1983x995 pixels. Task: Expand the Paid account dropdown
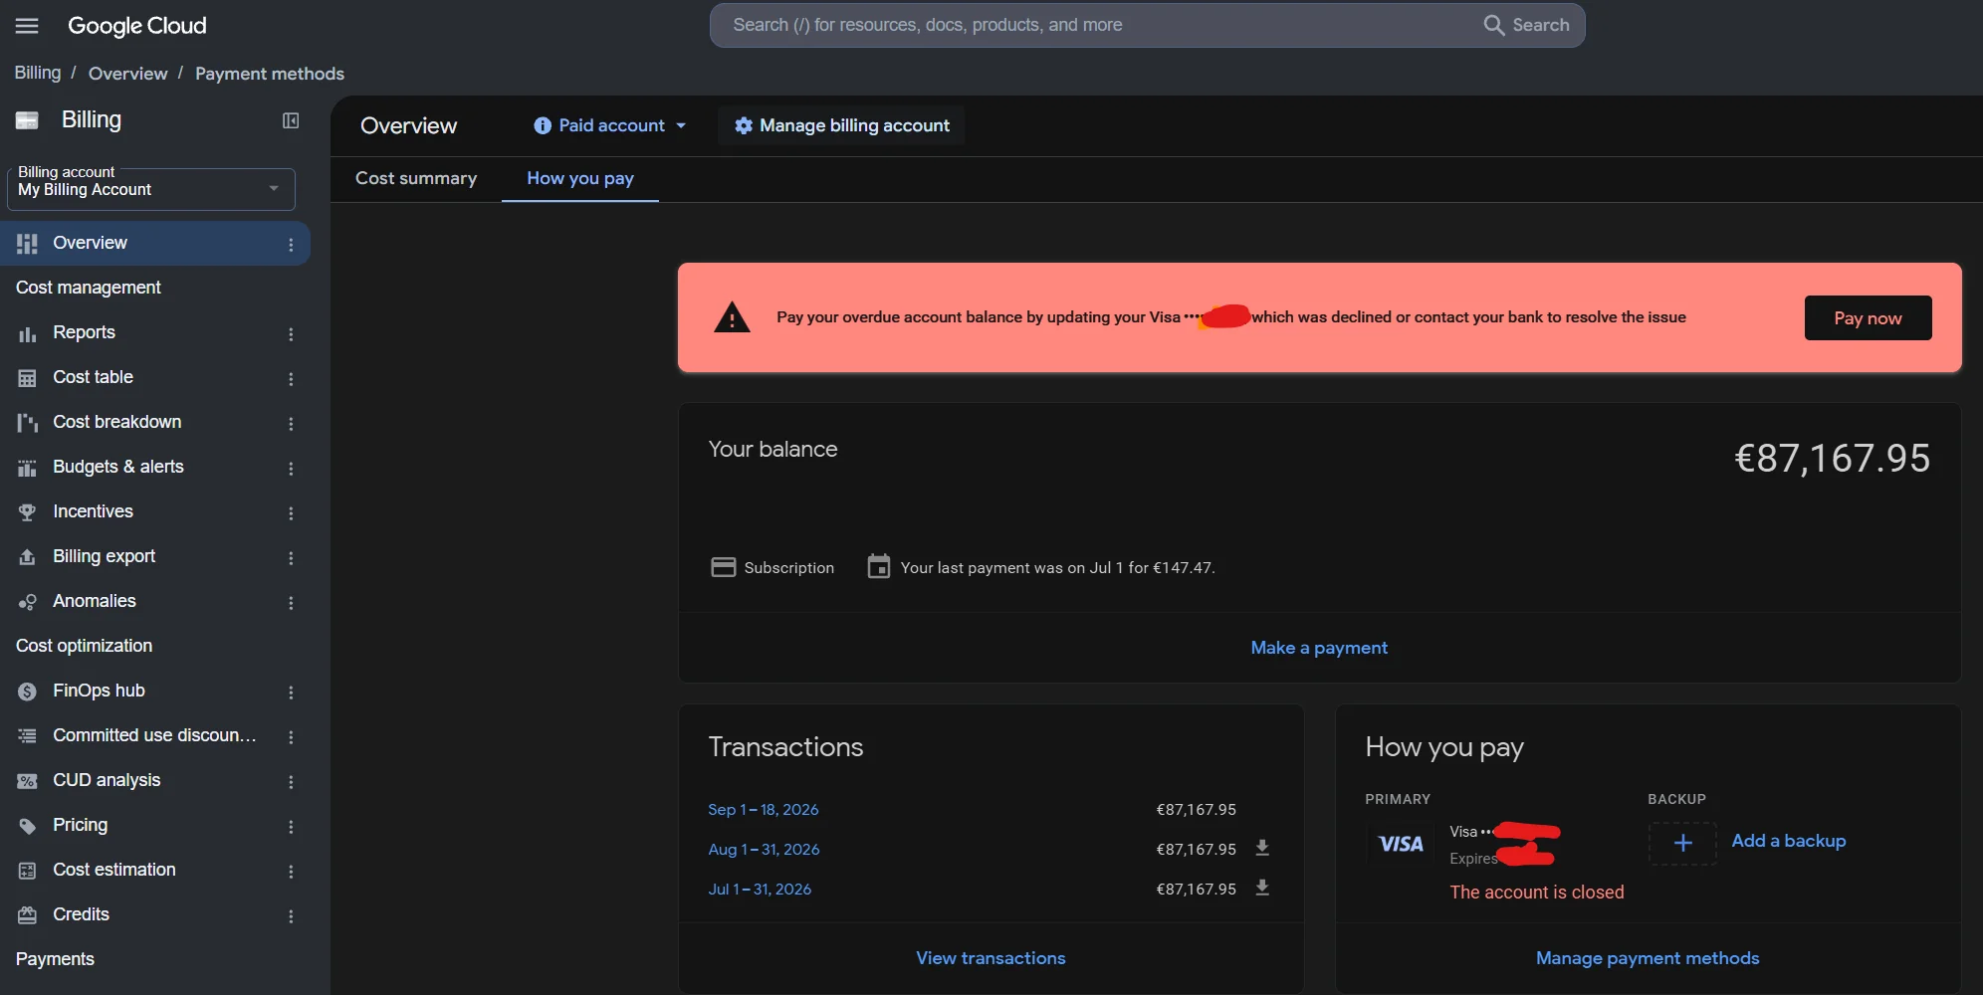coord(610,125)
